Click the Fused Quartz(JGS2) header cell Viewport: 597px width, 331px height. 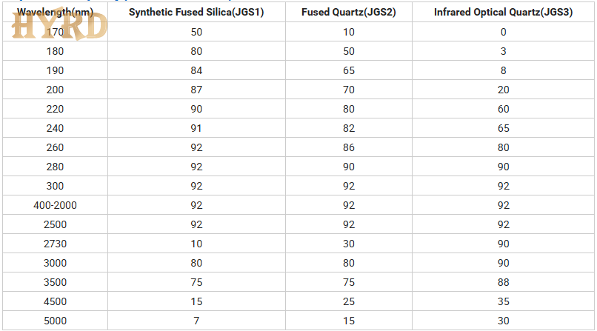coord(349,13)
